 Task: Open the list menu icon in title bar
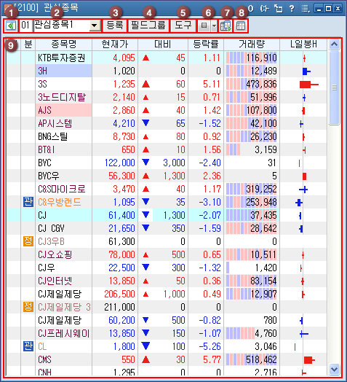click(306, 9)
